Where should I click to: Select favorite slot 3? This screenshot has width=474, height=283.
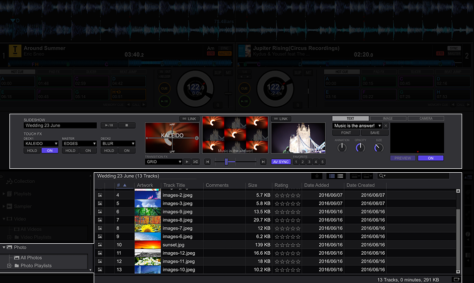tap(309, 162)
